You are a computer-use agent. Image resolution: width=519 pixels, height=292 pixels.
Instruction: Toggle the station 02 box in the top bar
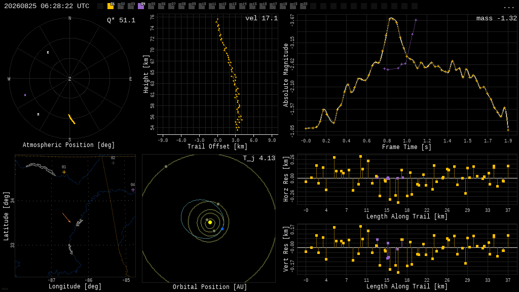[121, 6]
